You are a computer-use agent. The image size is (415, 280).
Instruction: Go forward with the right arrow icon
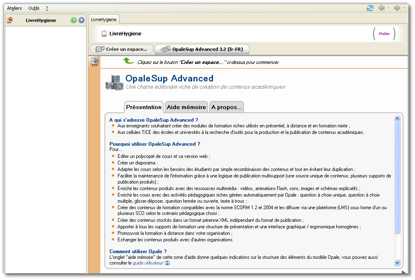coord(397,8)
